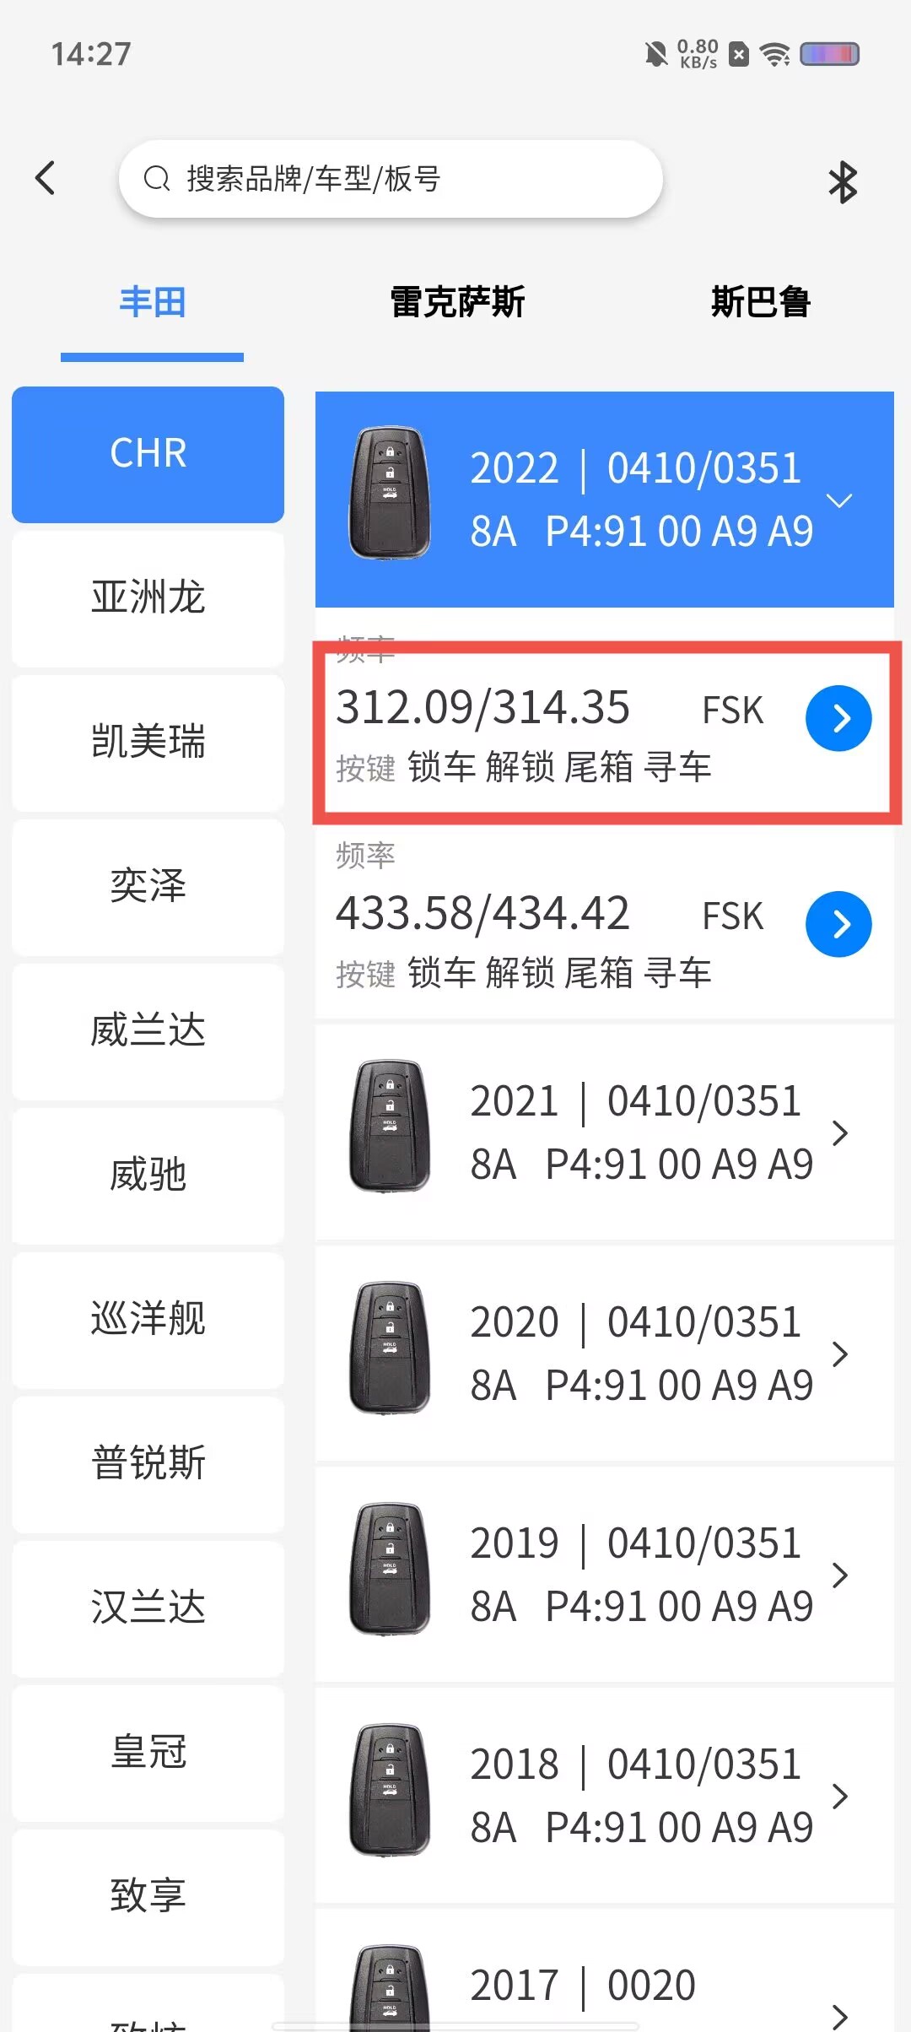Switch to the 雷克萨斯 brand tab
The image size is (911, 2032).
click(x=457, y=302)
